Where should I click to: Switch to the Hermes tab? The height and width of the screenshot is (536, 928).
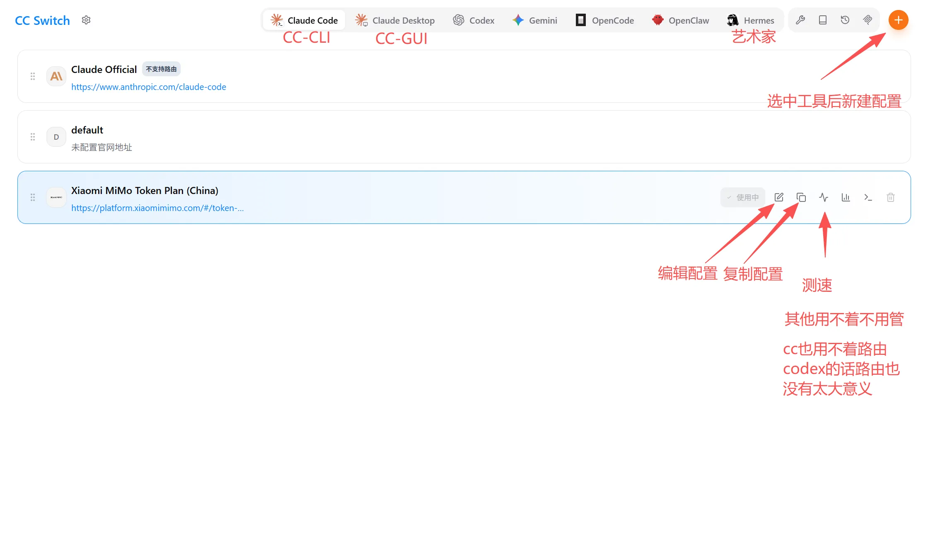coord(750,20)
